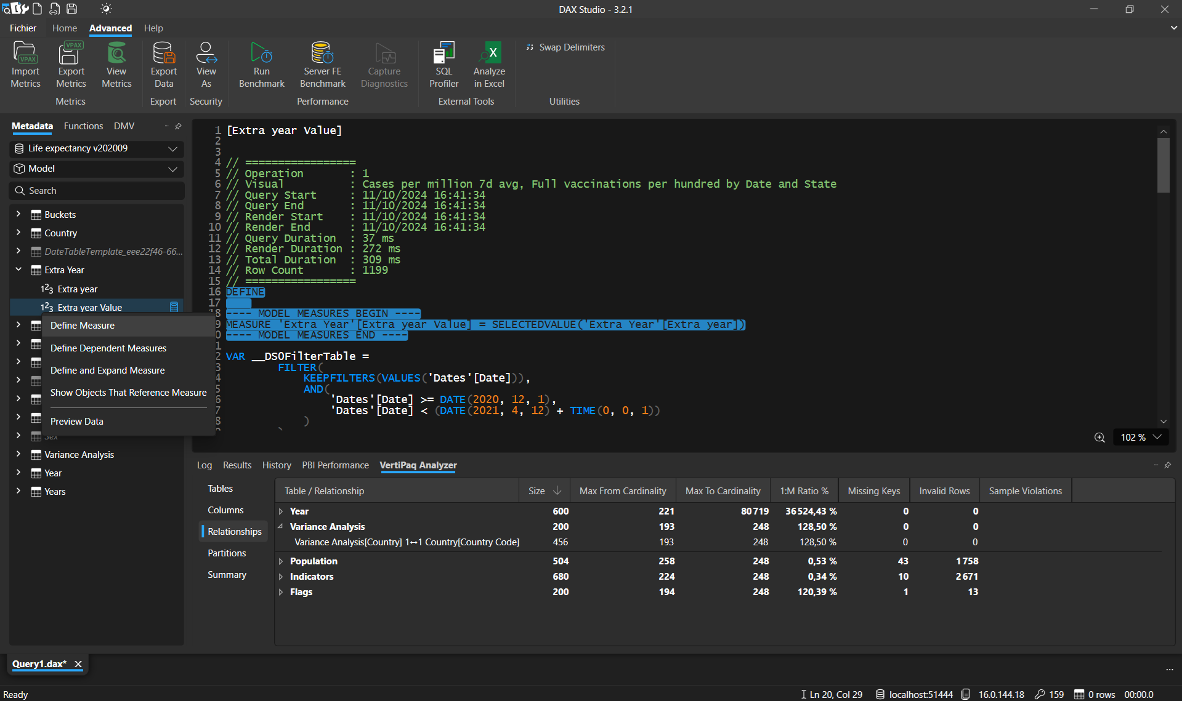Open the Help ribbon tab
This screenshot has width=1182, height=701.
tap(153, 28)
